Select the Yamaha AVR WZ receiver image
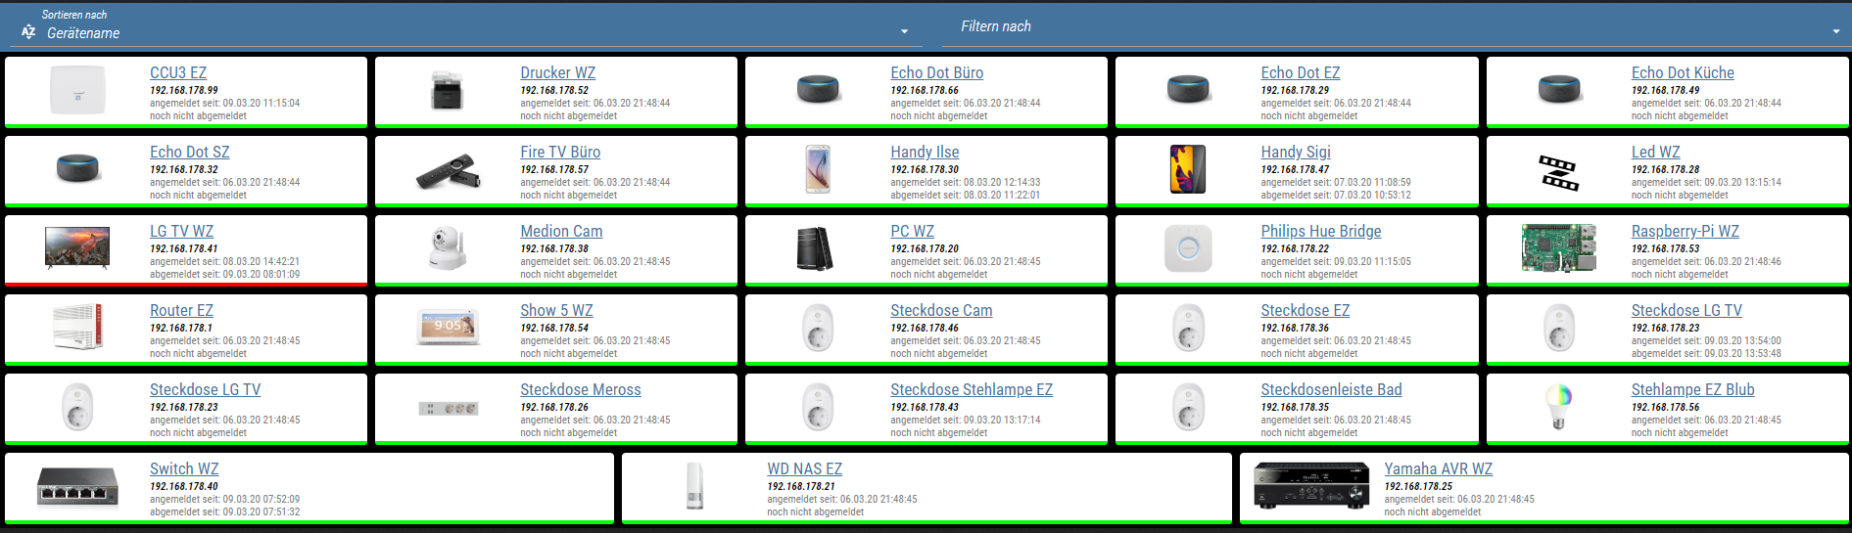The height and width of the screenshot is (533, 1852). click(1310, 485)
